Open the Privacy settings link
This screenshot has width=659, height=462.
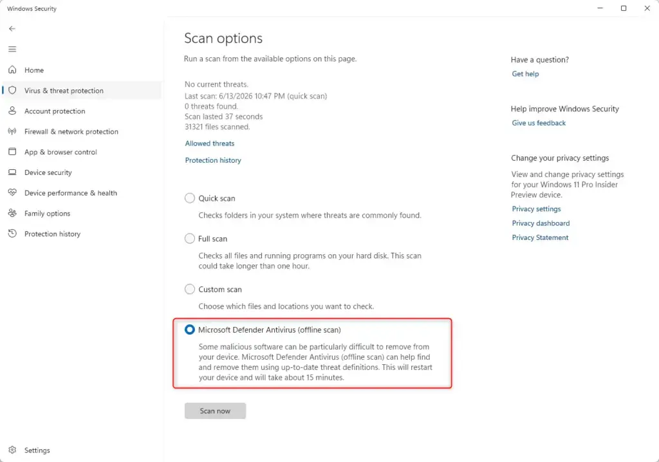(536, 209)
